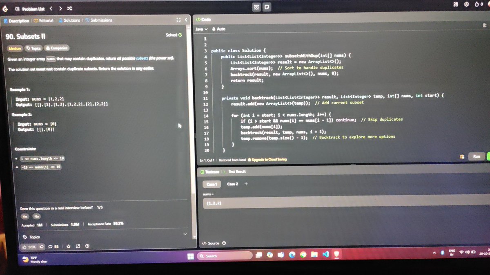Go to the previous problem arrow
The width and height of the screenshot is (490, 275).
[51, 9]
